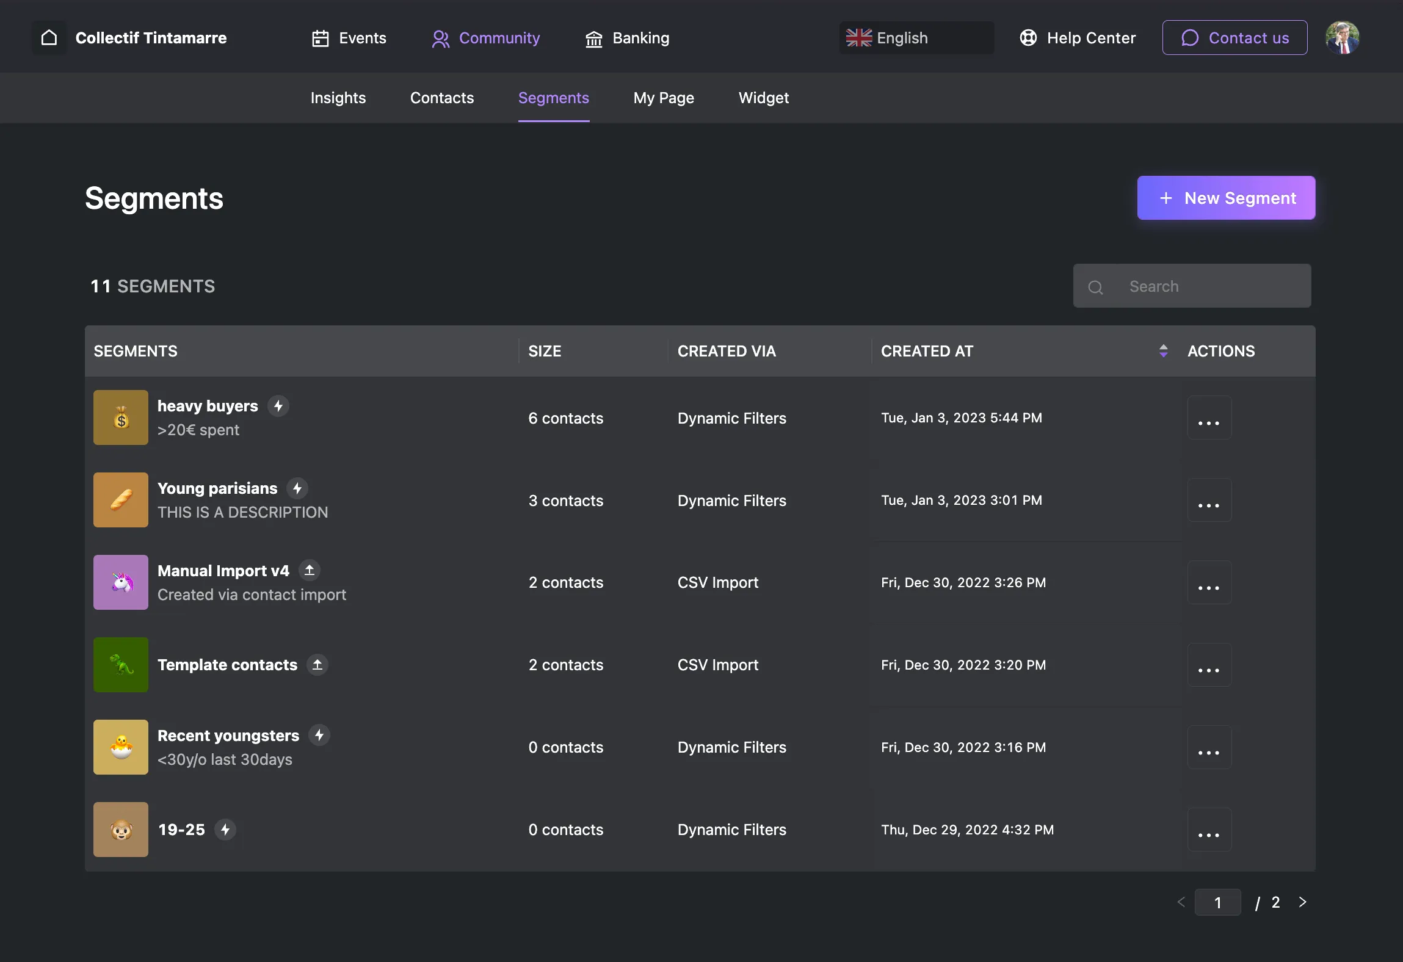Click the upload icon next to Template contacts
Viewport: 1403px width, 962px height.
coord(317,665)
